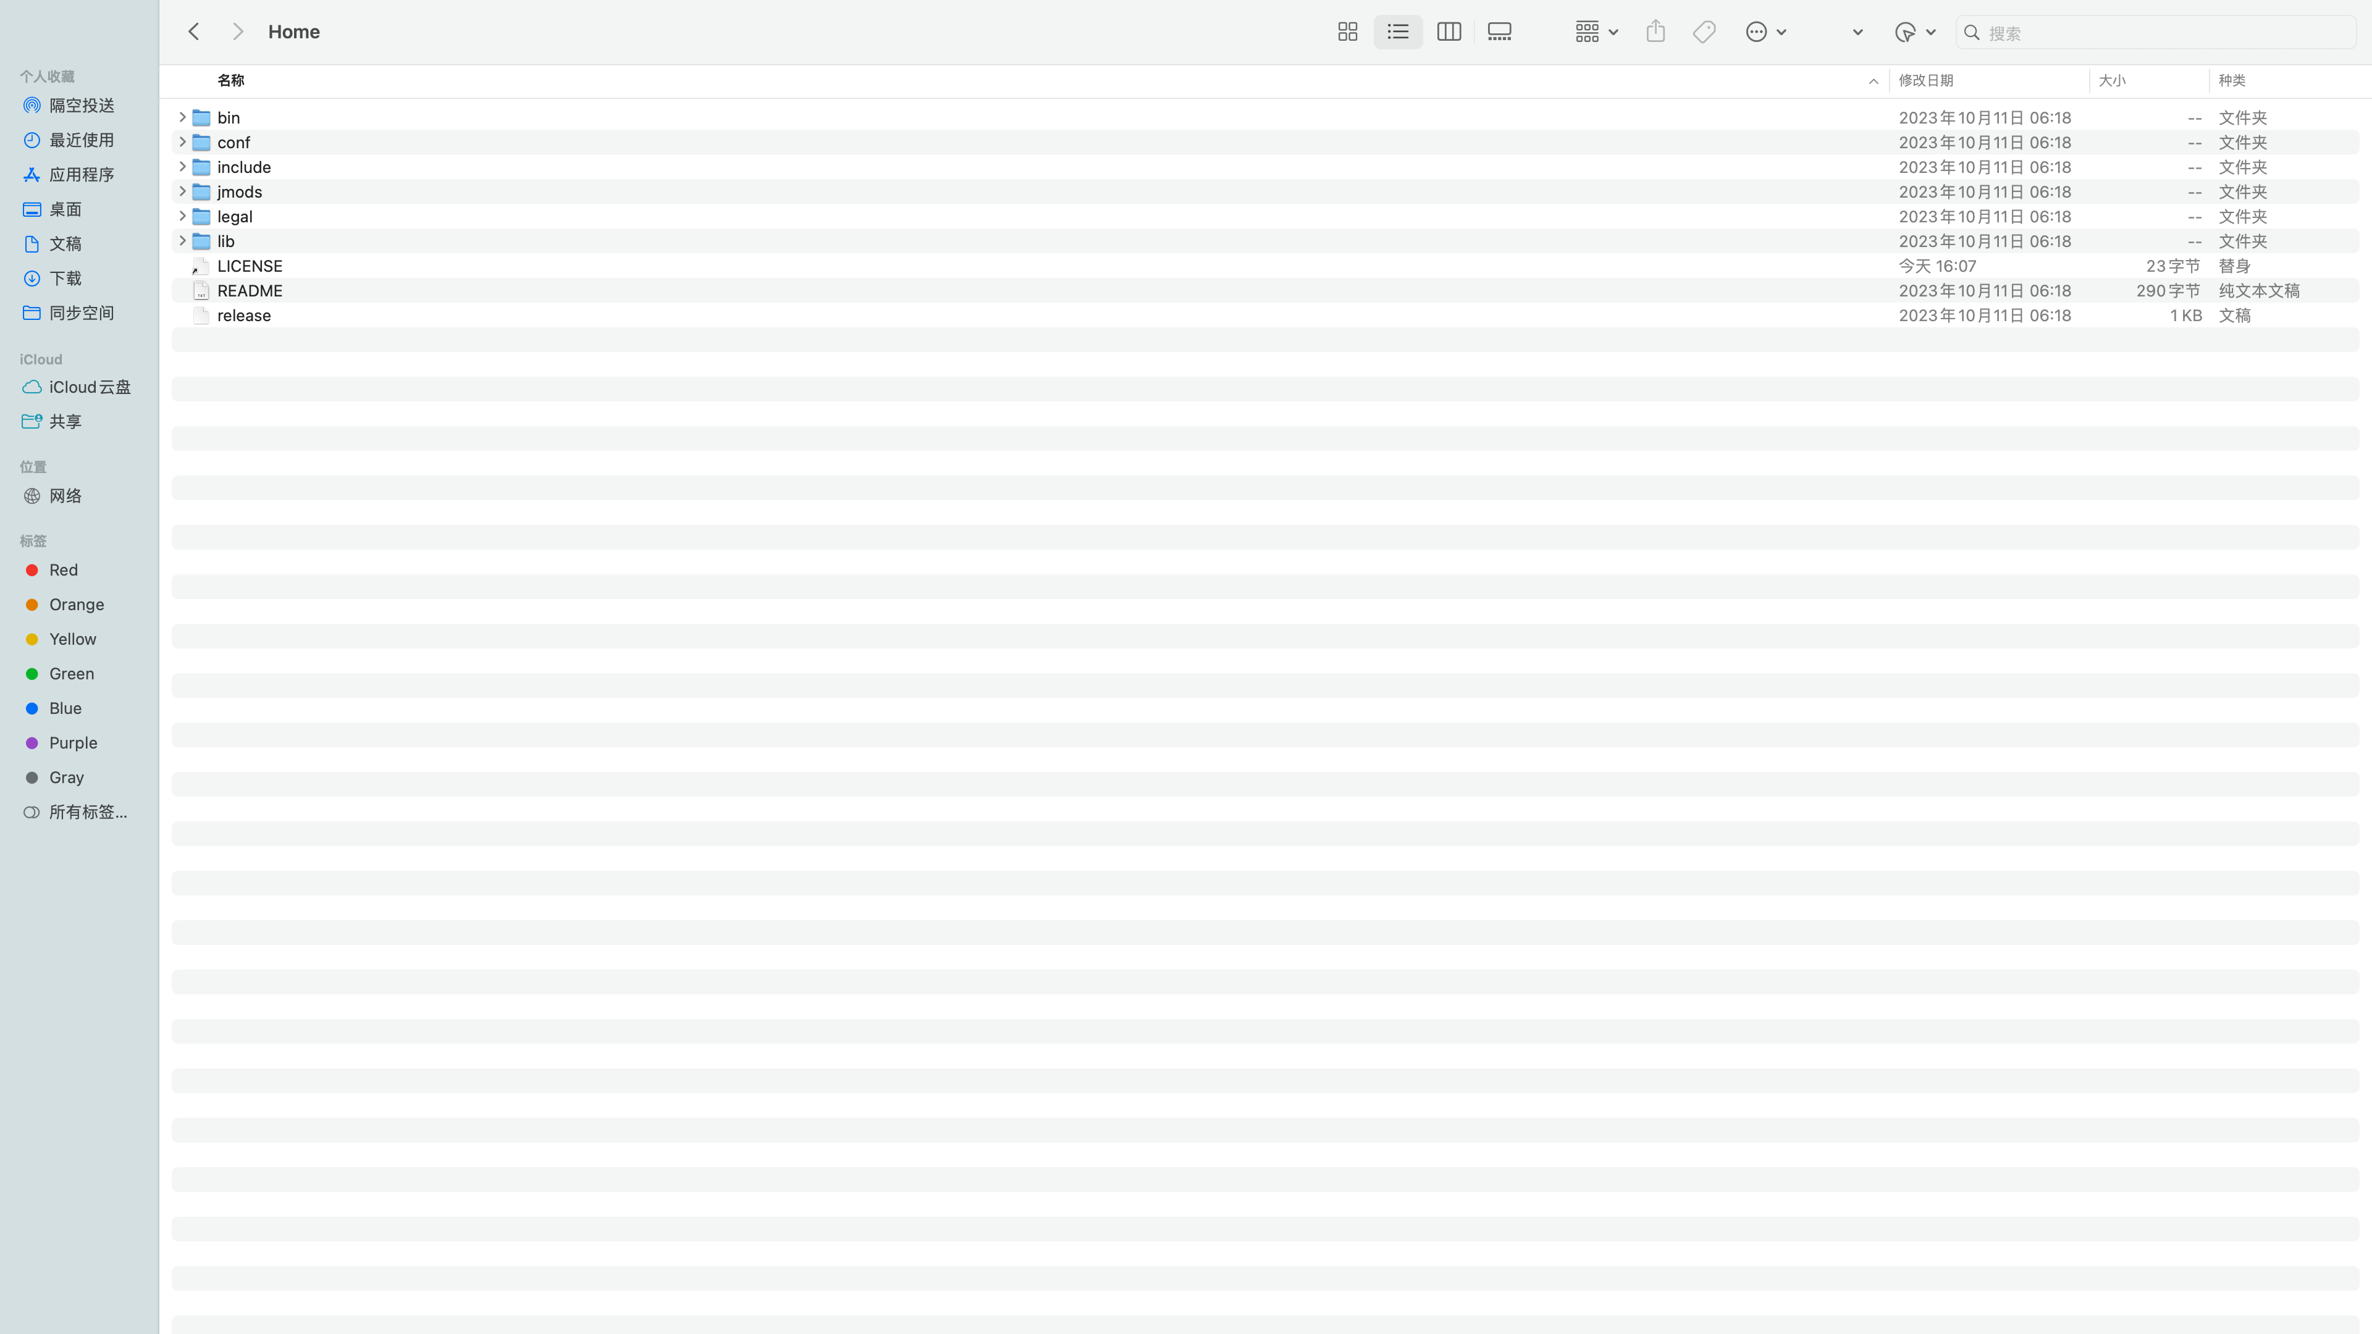
Task: Sort by the 修改日期 column header
Action: [x=1925, y=80]
